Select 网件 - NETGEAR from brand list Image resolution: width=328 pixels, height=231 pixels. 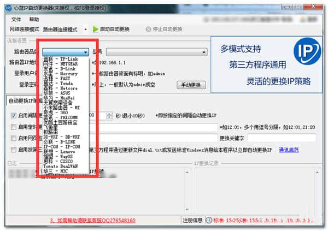pos(61,64)
